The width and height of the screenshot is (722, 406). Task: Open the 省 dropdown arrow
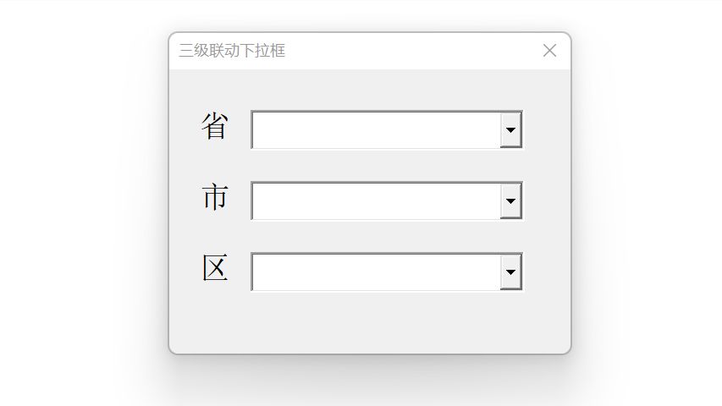[510, 130]
